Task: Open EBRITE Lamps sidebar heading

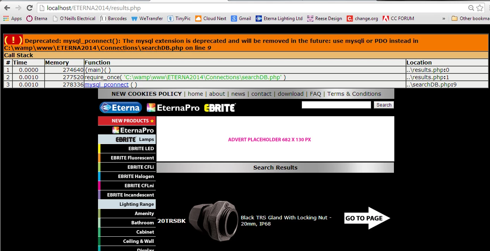Action: (x=127, y=139)
